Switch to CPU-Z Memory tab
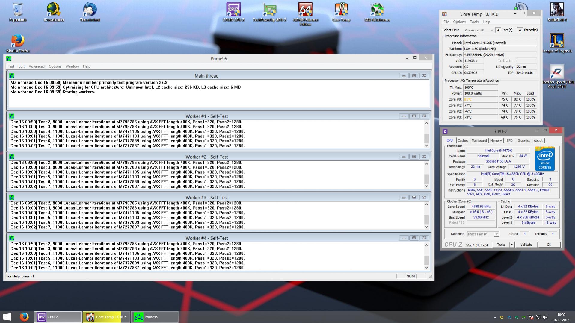Screen dimensions: 575x323 [x=496, y=141]
